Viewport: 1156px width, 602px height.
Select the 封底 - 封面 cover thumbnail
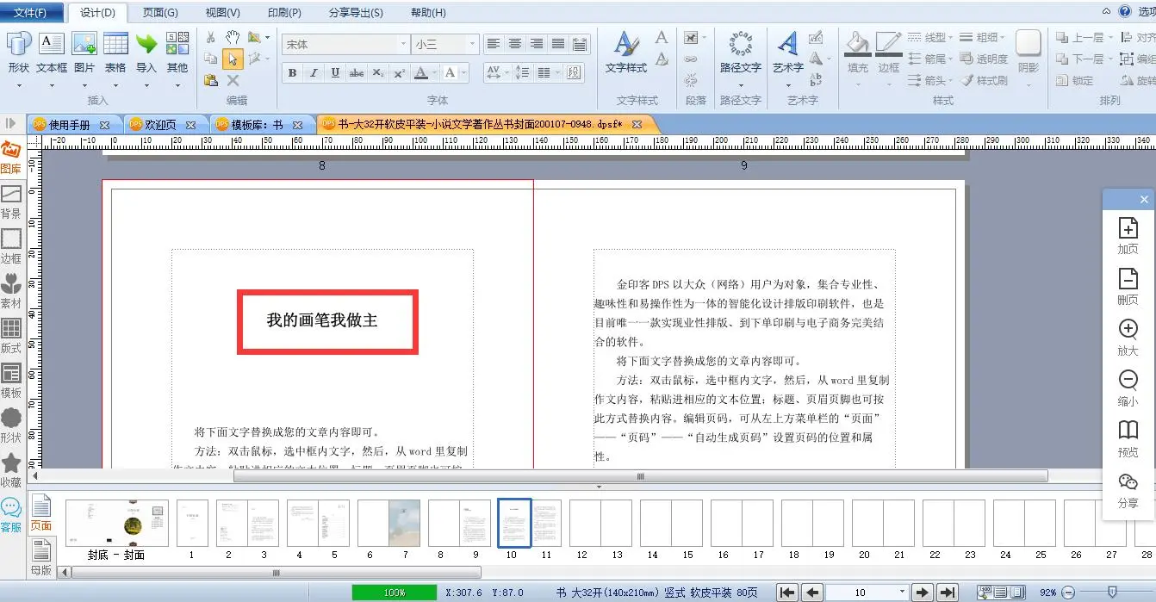click(x=116, y=523)
